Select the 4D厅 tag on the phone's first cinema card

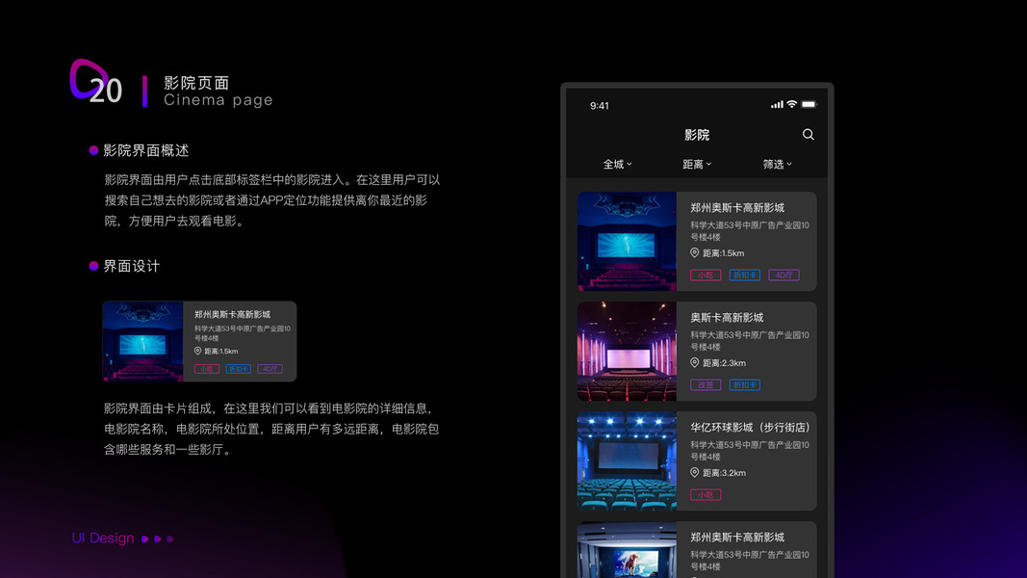point(784,276)
